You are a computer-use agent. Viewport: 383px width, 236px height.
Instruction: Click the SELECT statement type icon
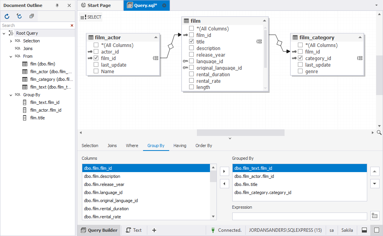tap(83, 17)
